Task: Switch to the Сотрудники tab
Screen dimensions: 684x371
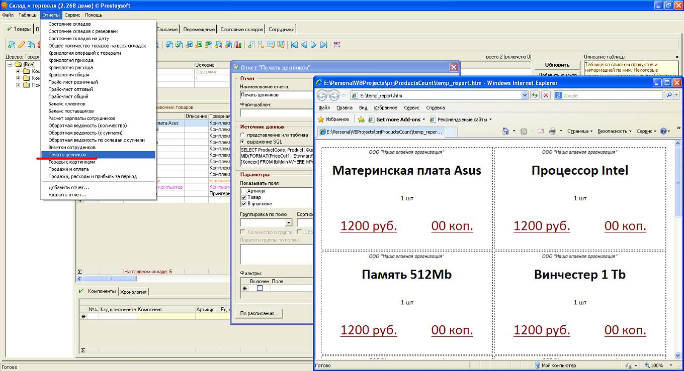Action: 281,30
